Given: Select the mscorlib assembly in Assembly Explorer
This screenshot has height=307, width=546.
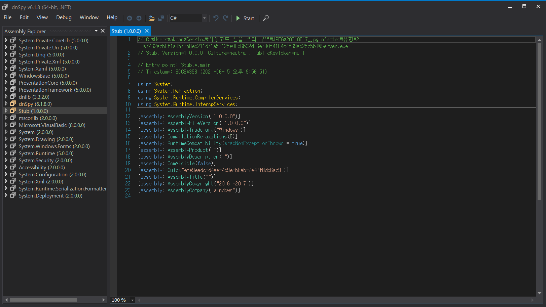Looking at the screenshot, I should pos(38,118).
